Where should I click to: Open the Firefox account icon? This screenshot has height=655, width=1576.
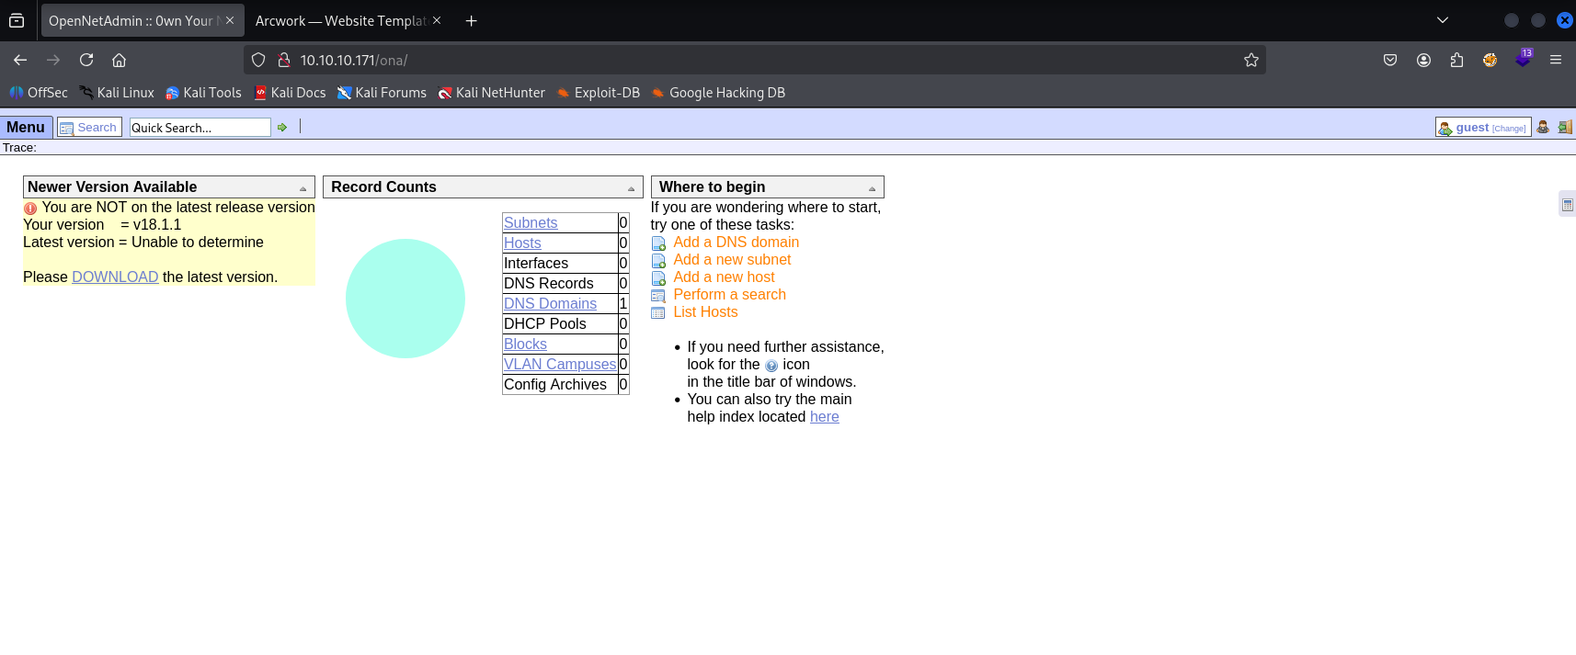(x=1423, y=60)
